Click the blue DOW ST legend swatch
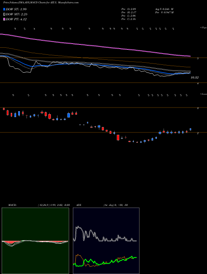 tap(4, 9)
